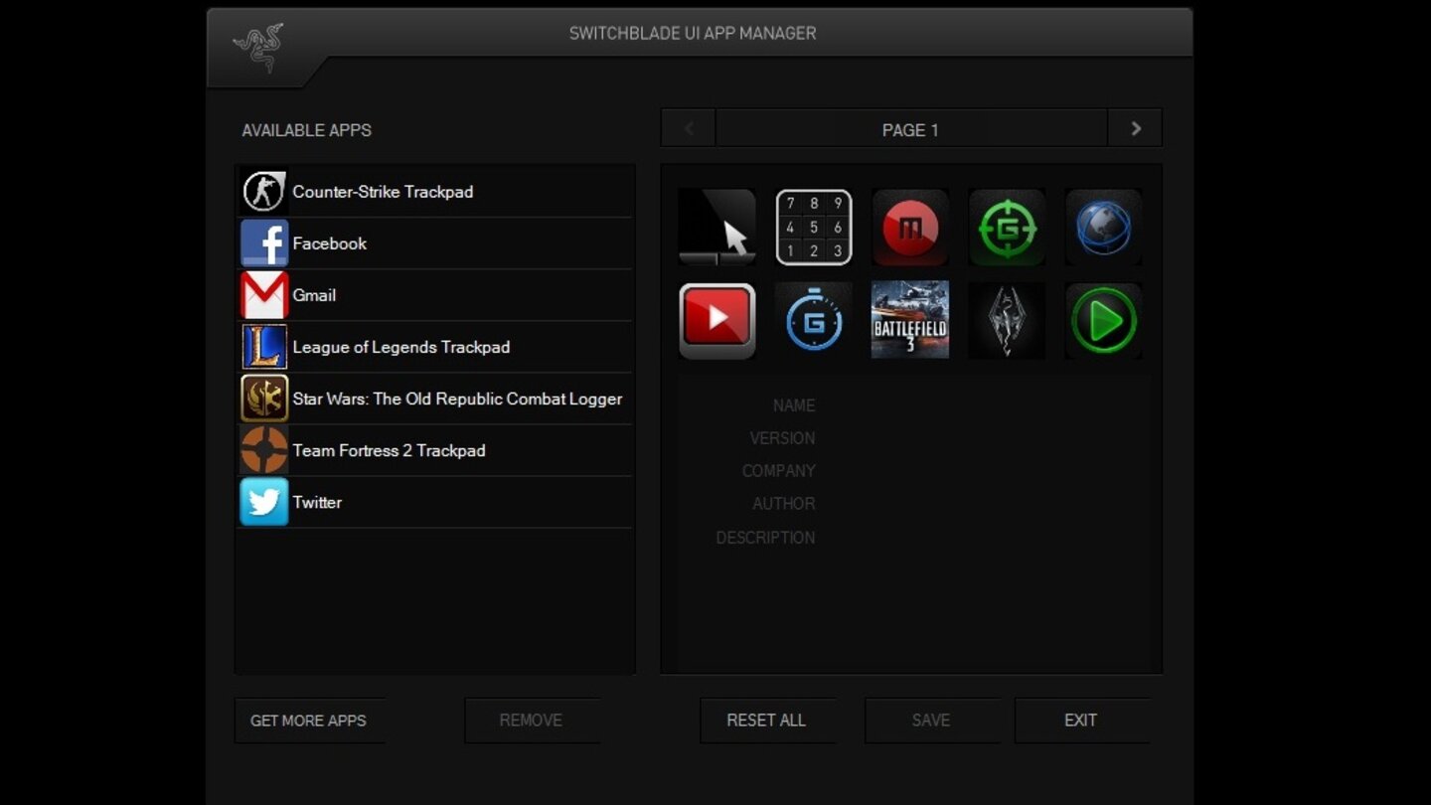This screenshot has width=1431, height=805.
Task: Click the Star Wars Old Republic icon
Action: (x=264, y=399)
